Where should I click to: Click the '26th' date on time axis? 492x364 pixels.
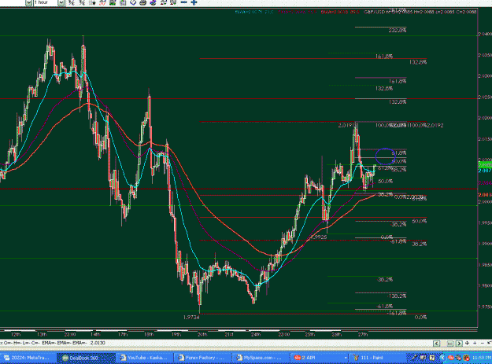click(336, 334)
